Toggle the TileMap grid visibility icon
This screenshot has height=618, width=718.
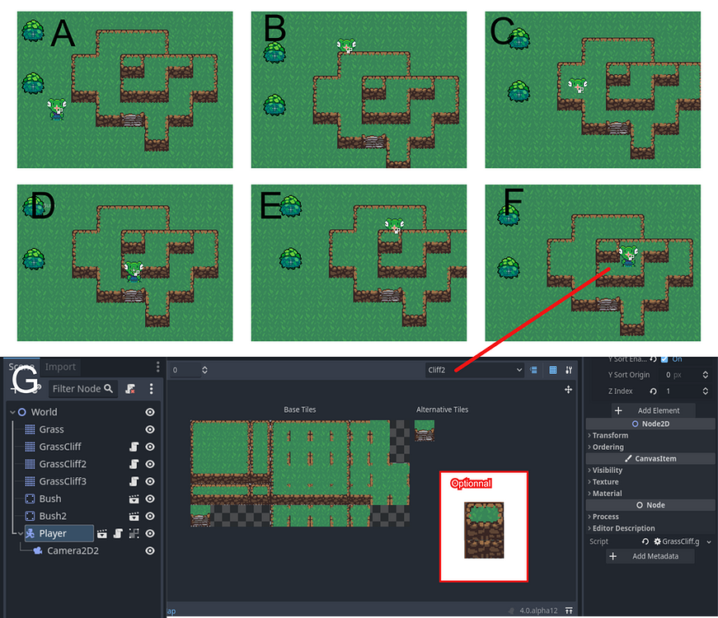pyautogui.click(x=553, y=370)
